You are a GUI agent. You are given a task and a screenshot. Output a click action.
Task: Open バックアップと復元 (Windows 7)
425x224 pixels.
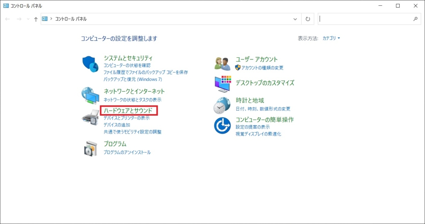pyautogui.click(x=133, y=79)
